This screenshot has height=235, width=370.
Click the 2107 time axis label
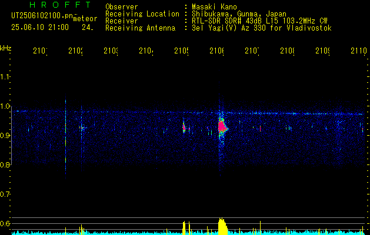tap(252, 51)
